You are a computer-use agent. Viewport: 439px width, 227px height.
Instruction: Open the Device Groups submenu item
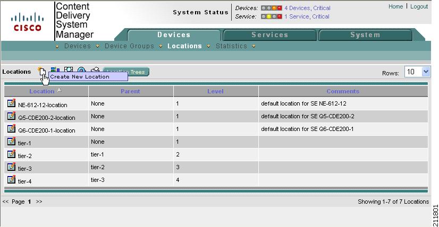click(129, 46)
